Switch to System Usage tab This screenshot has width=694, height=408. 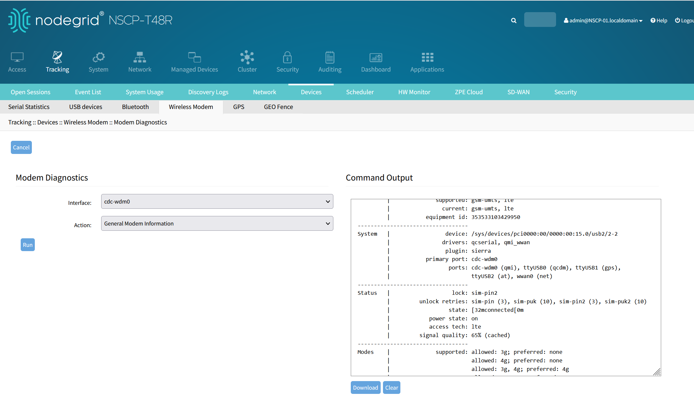point(145,92)
